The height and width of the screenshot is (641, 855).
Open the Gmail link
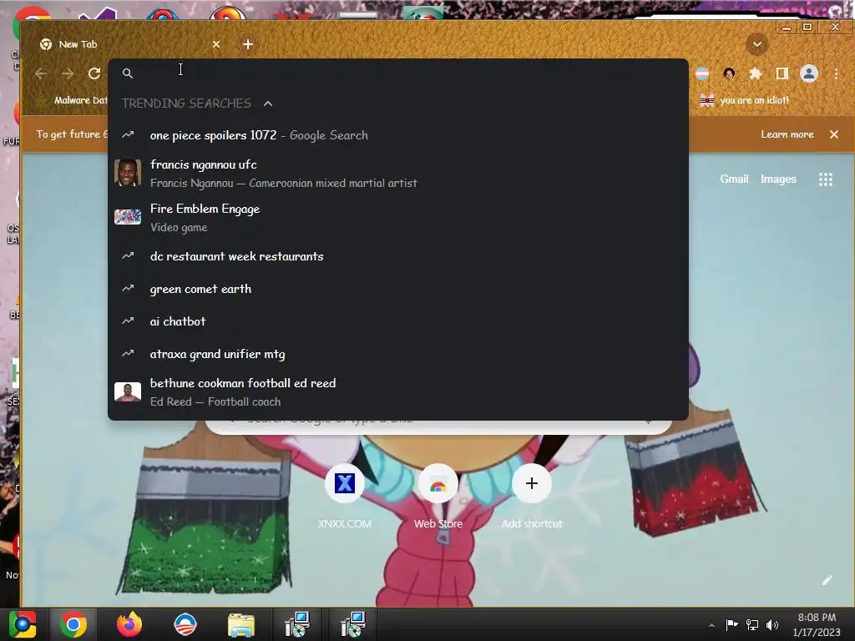coord(734,179)
